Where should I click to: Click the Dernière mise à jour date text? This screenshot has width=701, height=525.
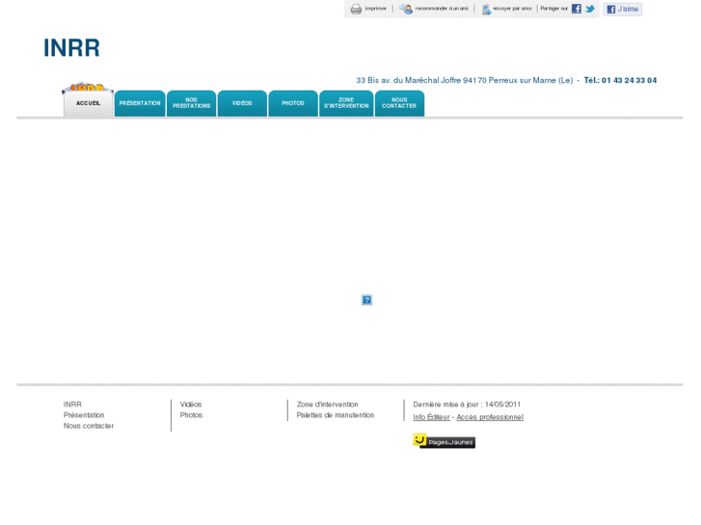coord(467,405)
